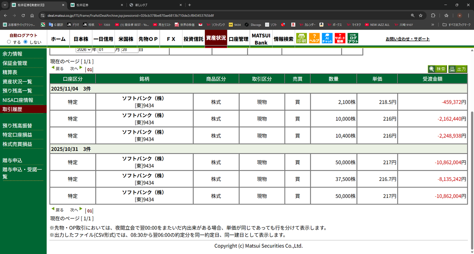
Task: Open the 世界の株価 bookmark
Action: tap(184, 25)
